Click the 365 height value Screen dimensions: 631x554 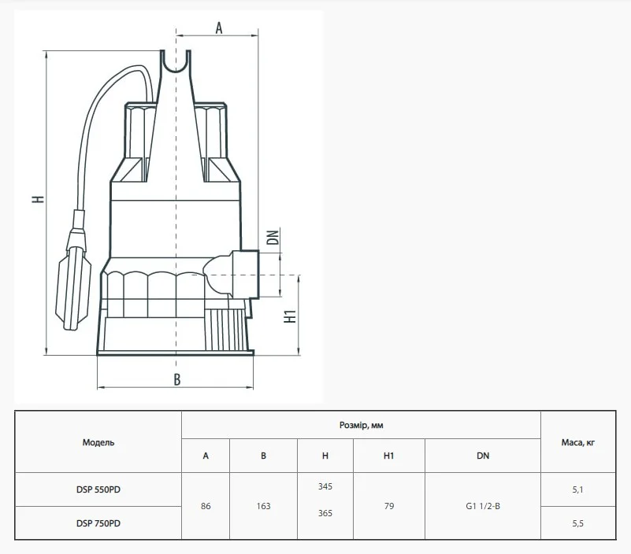pos(325,513)
